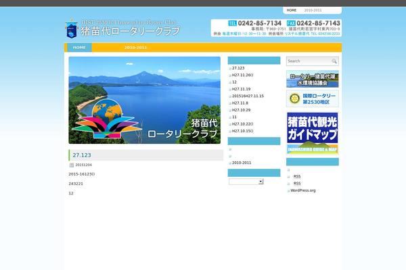Click post text line 243221

[76, 184]
